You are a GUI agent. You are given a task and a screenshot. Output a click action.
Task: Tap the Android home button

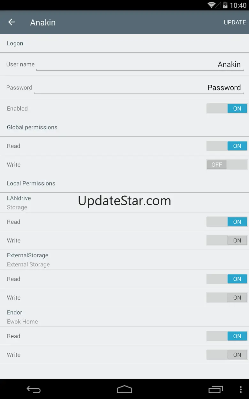[124, 389]
